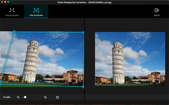Viewport: 169px width, 105px height.
Task: Click the Export icon
Action: pos(157,10)
